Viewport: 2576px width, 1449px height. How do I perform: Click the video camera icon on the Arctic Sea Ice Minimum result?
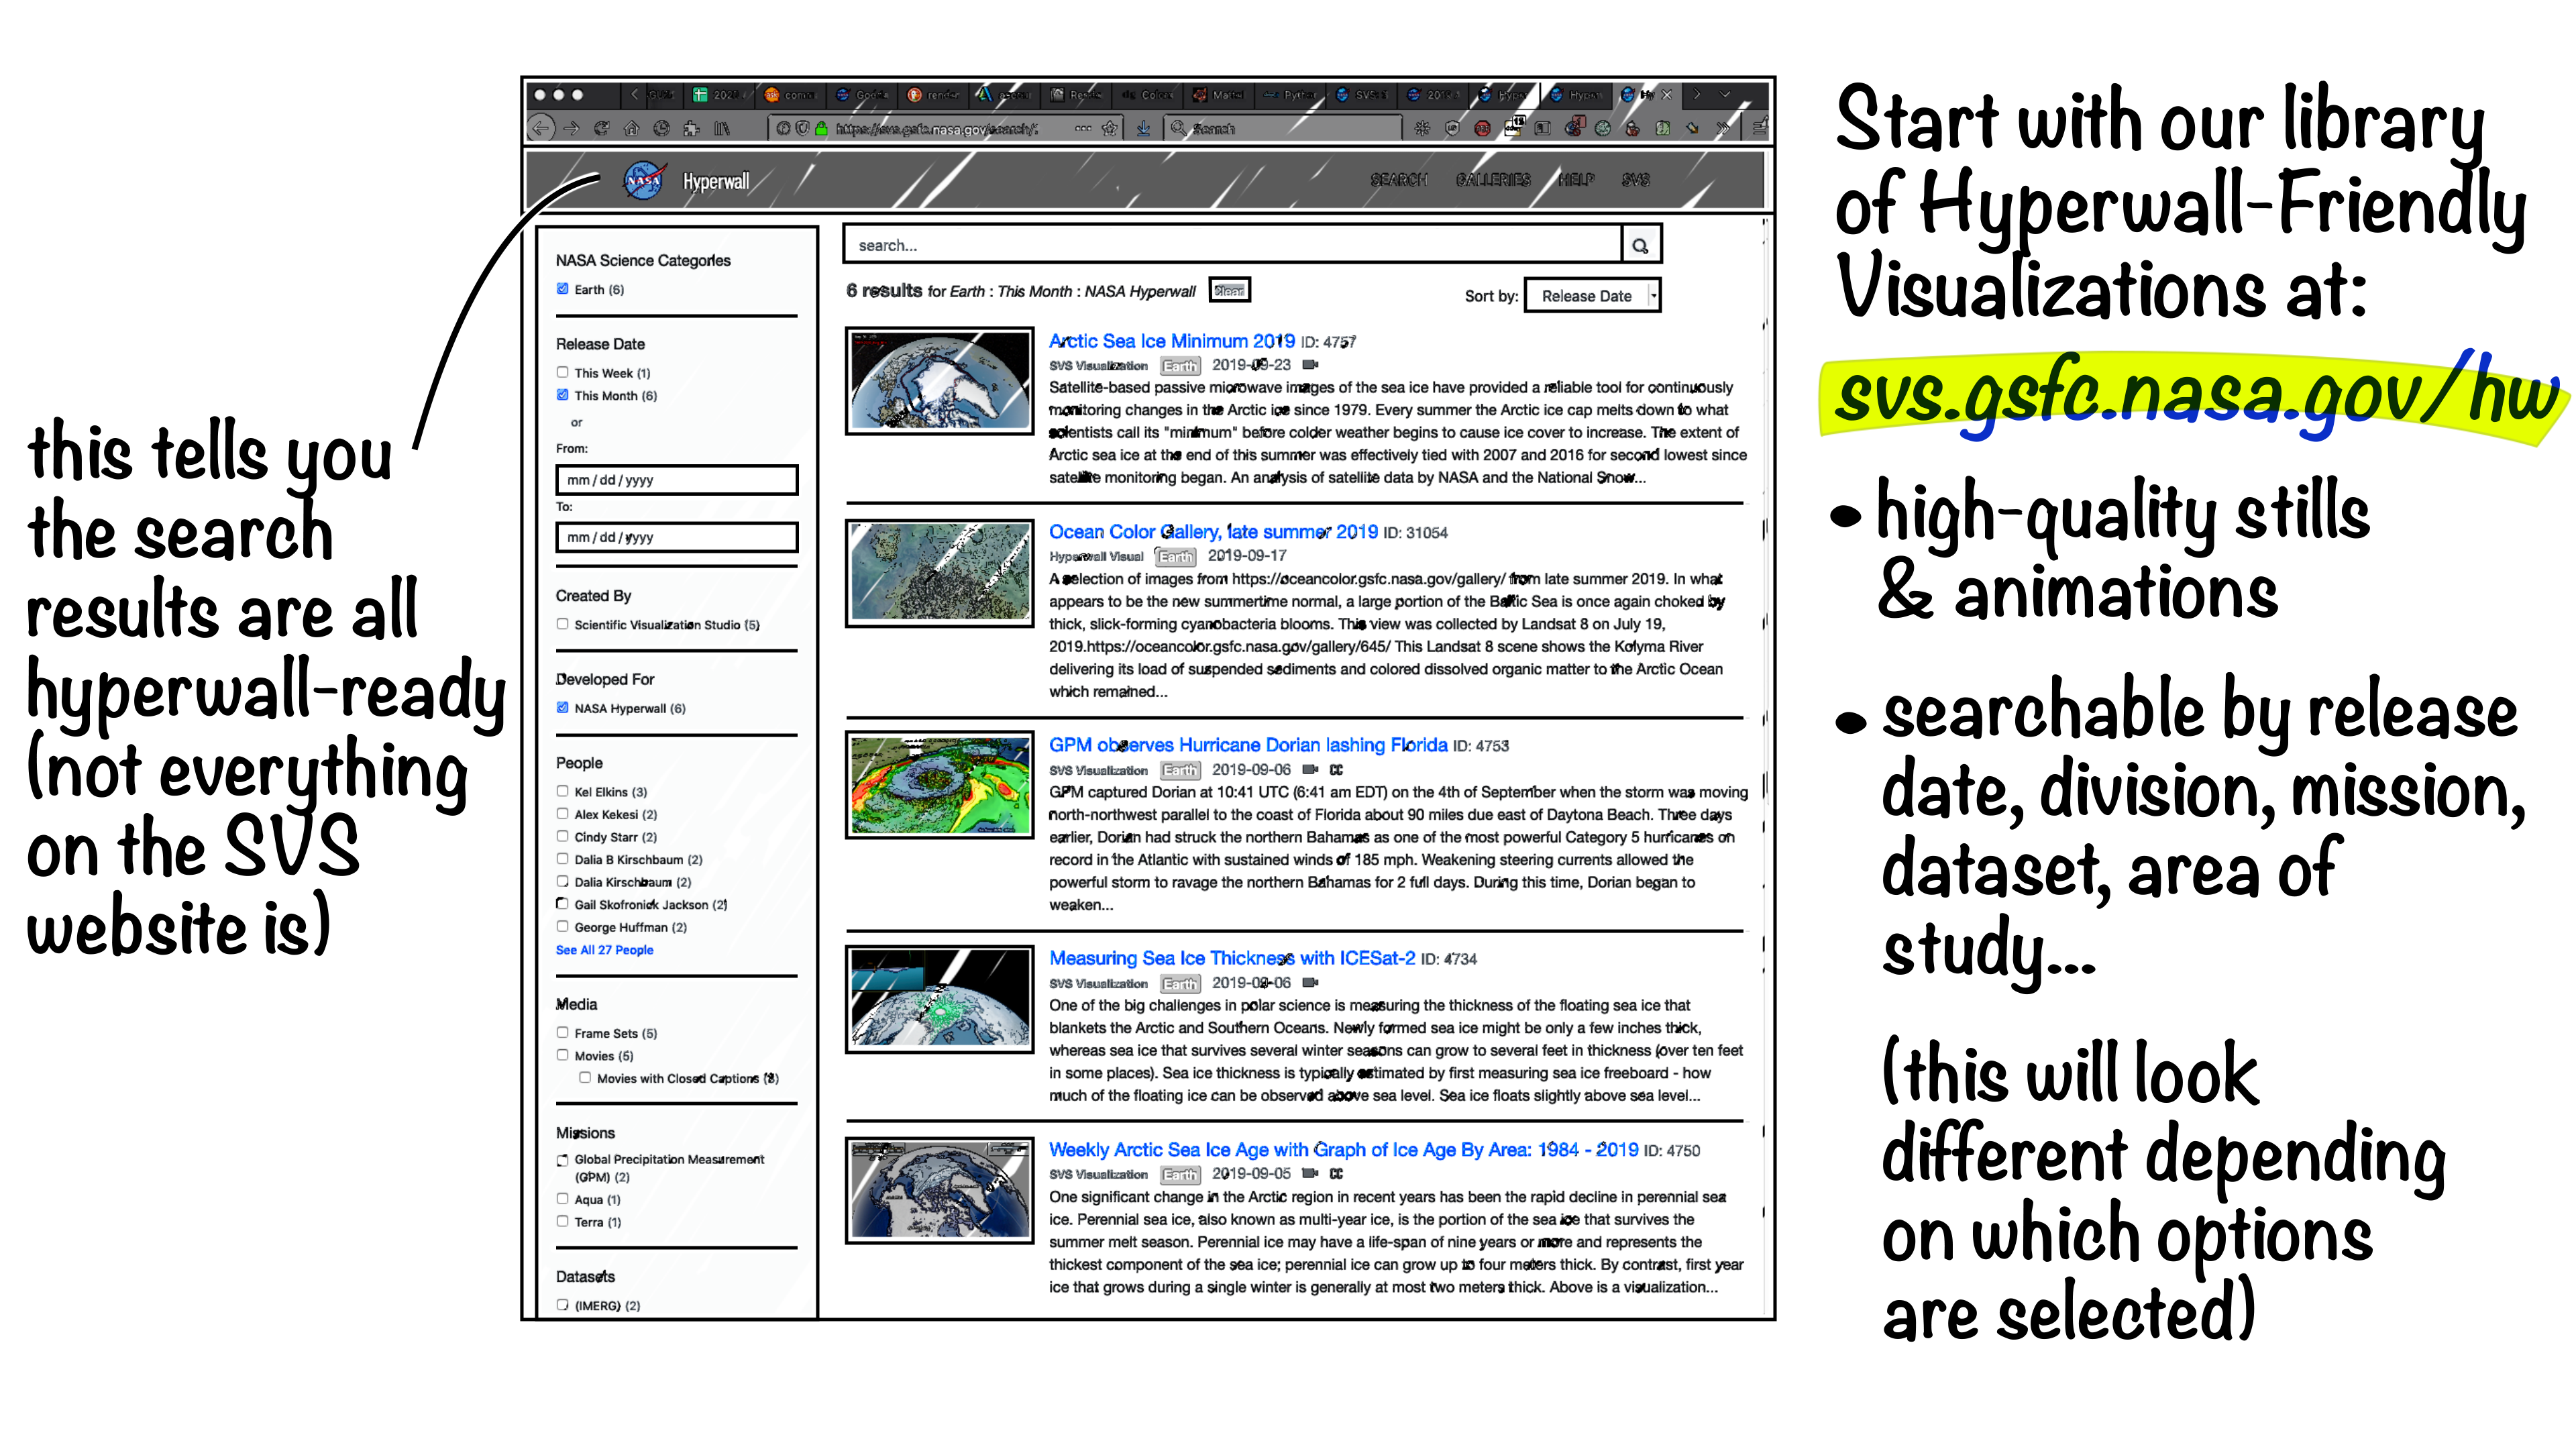tap(1310, 365)
